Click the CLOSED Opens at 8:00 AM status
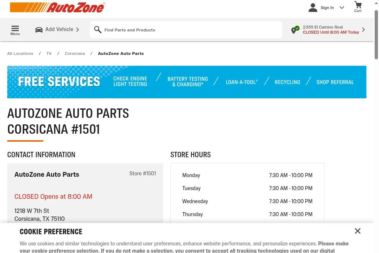 (x=53, y=196)
